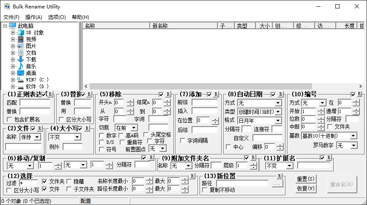Enable 包含扩展名 checkbox in regex section

(x=9, y=119)
